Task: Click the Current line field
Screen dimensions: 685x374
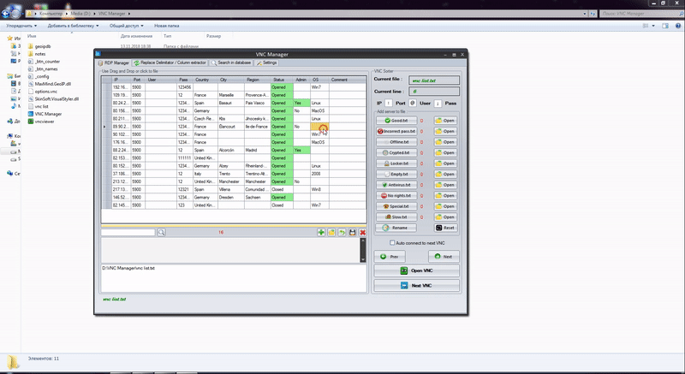Action: 434,92
